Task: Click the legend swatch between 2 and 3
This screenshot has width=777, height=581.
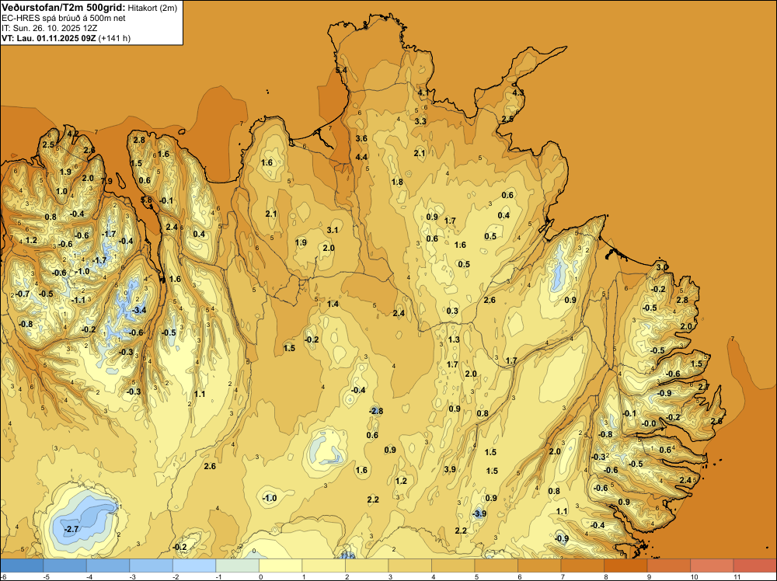Action: pyautogui.click(x=367, y=565)
